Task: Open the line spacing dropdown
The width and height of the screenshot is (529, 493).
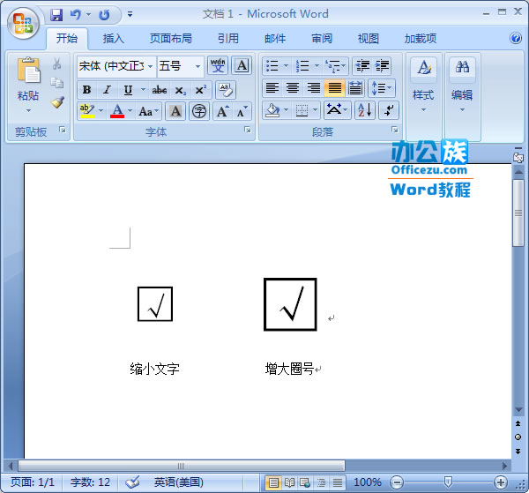Action: (382, 88)
